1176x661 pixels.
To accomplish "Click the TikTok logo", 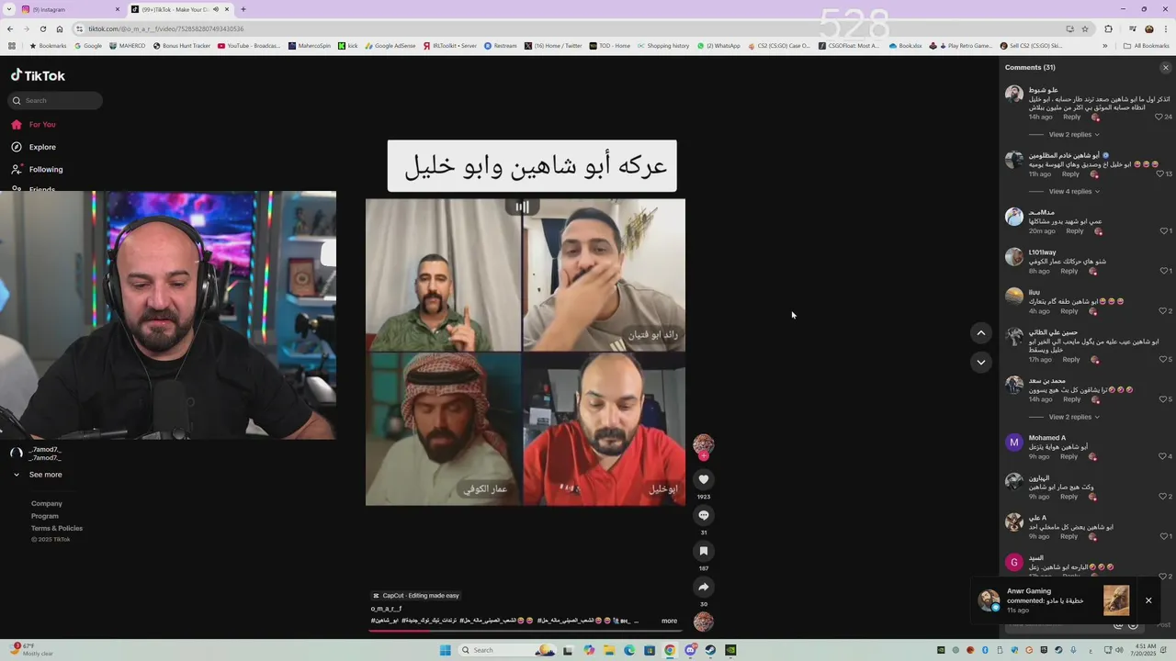I will pyautogui.click(x=38, y=75).
